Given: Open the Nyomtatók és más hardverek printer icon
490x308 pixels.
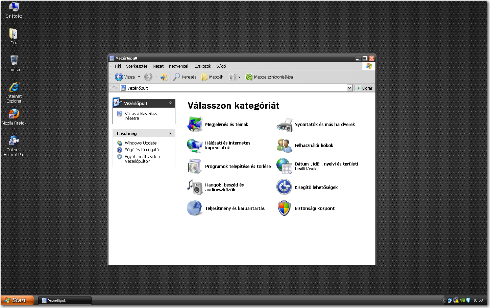Looking at the screenshot, I should [x=284, y=125].
